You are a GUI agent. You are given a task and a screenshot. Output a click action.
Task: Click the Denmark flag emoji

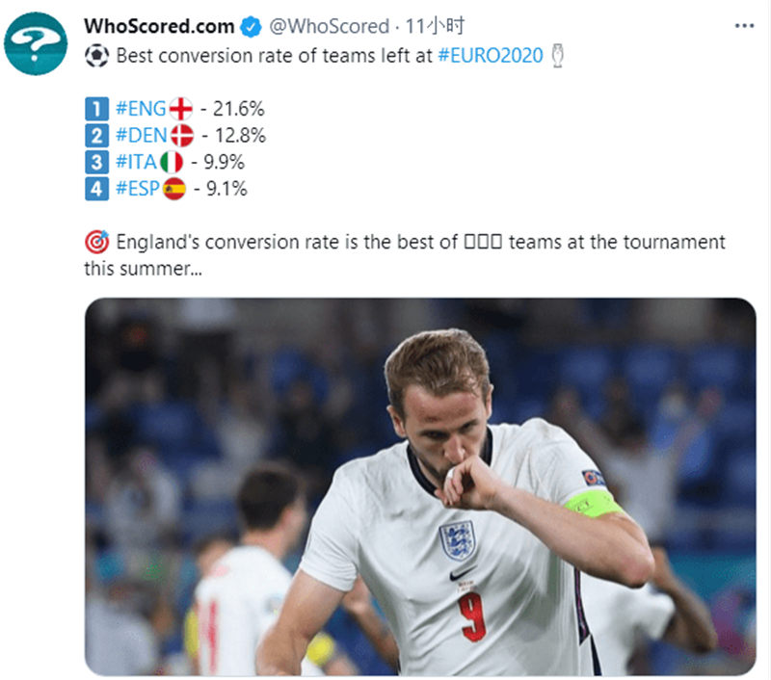tap(182, 136)
